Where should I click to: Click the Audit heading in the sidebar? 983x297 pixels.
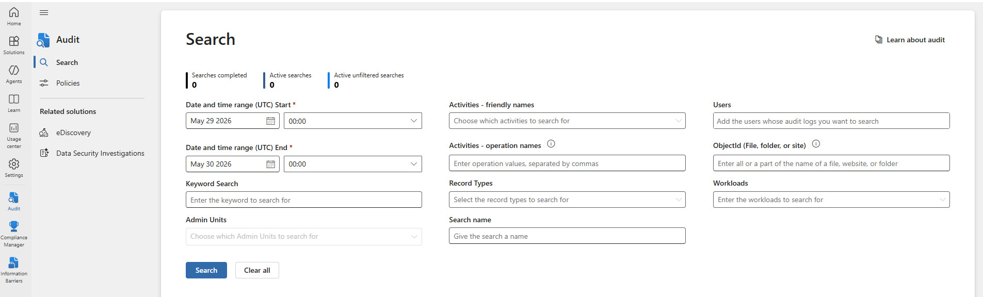[x=68, y=40]
